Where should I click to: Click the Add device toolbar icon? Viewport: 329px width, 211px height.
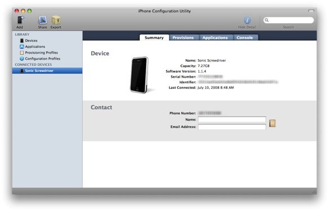click(x=20, y=20)
